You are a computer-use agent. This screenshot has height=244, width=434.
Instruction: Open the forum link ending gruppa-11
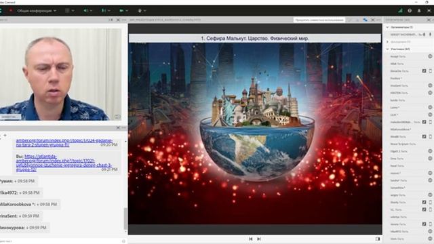[64, 142]
